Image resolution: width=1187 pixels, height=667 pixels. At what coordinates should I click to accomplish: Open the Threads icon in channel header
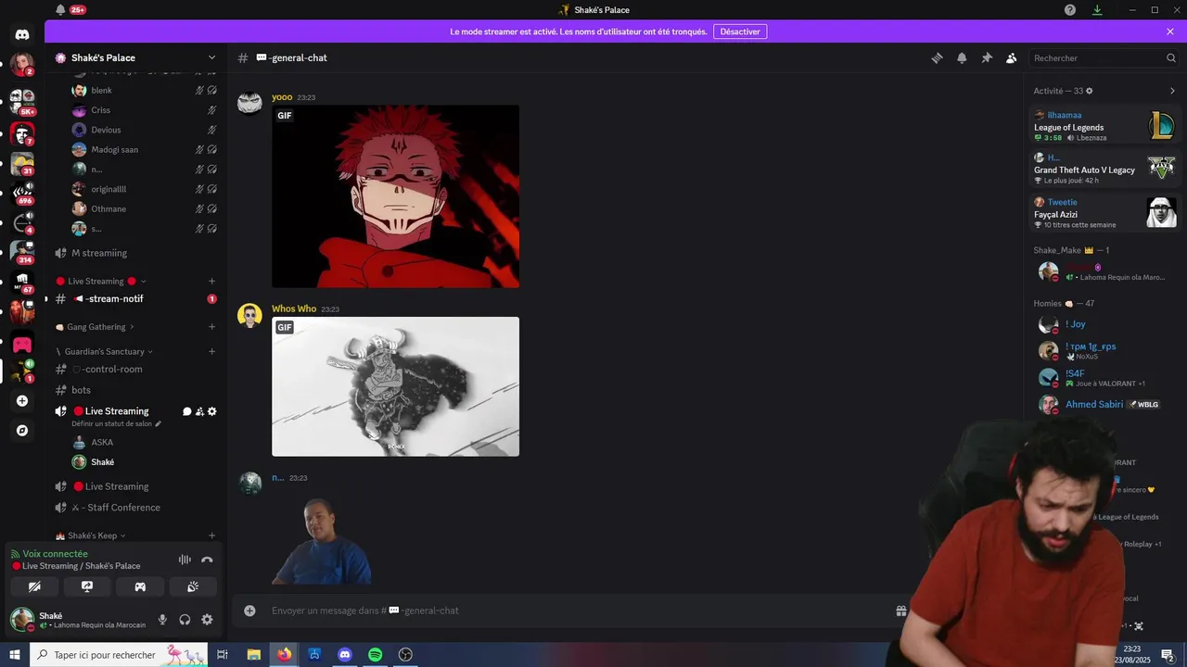tap(937, 57)
